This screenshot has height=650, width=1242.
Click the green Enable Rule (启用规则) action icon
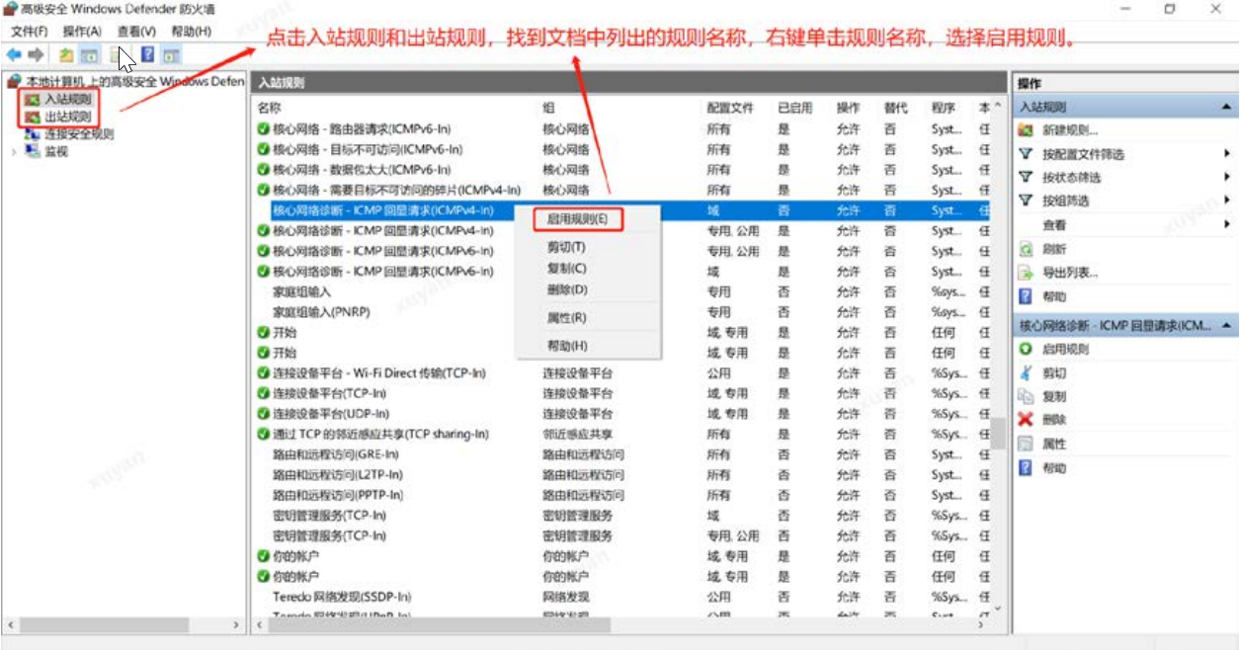[1026, 349]
